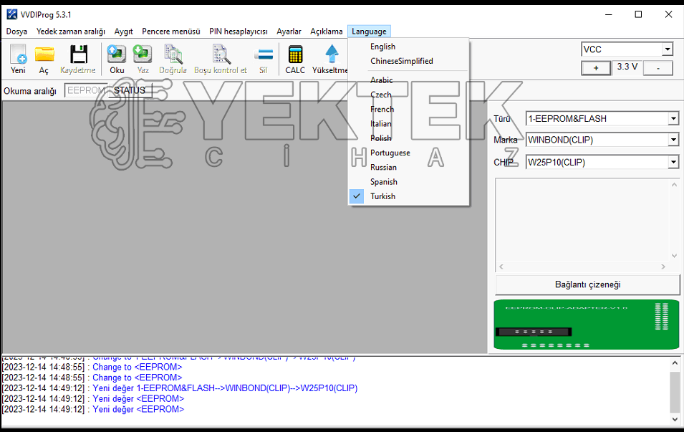Increase voltage with the plus button
Image resolution: width=684 pixels, height=432 pixels.
tap(596, 68)
